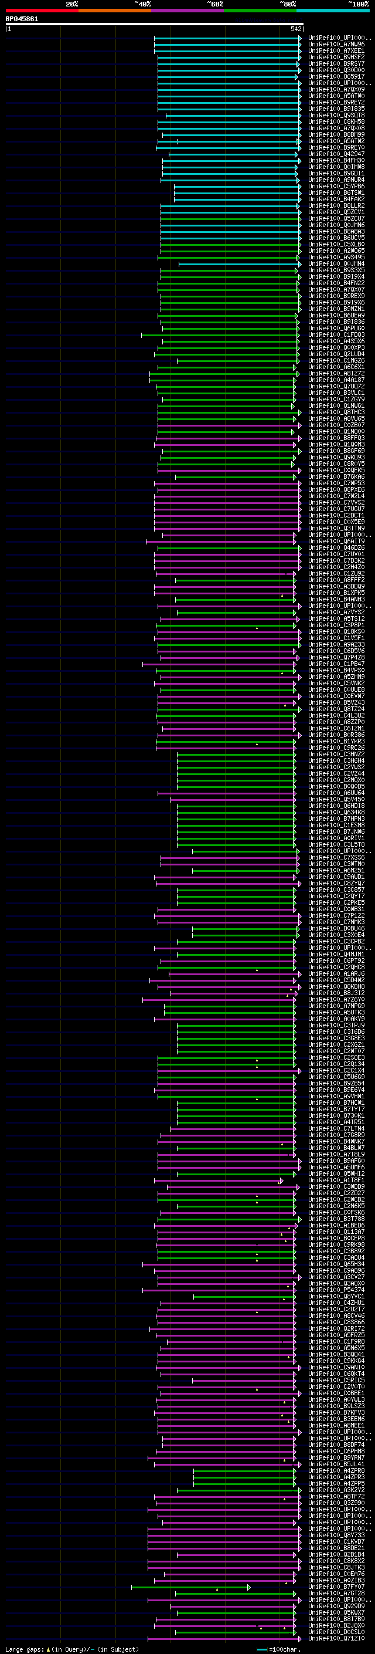Click hit label UniRef100_A8FFF2
This screenshot has height=1654, width=375.
(x=336, y=580)
